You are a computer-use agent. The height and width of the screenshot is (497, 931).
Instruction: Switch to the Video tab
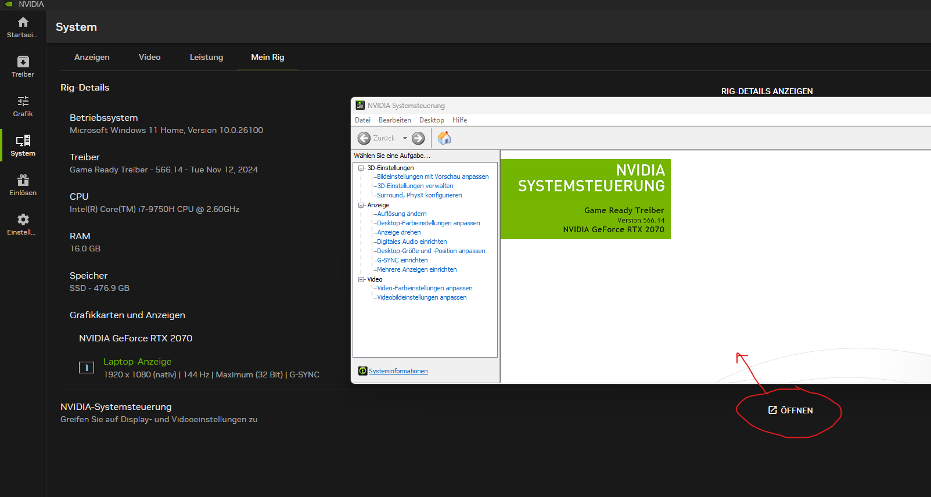click(149, 57)
